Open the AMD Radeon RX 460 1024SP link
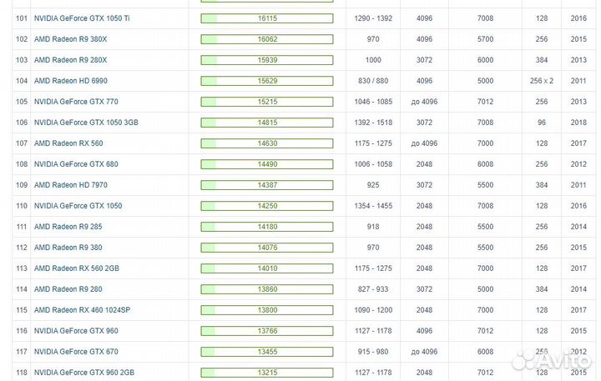Image resolution: width=601 pixels, height=381 pixels. [x=82, y=310]
